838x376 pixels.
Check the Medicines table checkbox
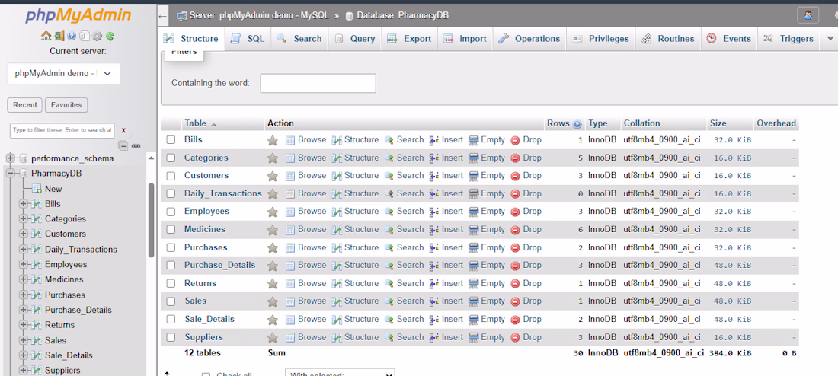[171, 230]
